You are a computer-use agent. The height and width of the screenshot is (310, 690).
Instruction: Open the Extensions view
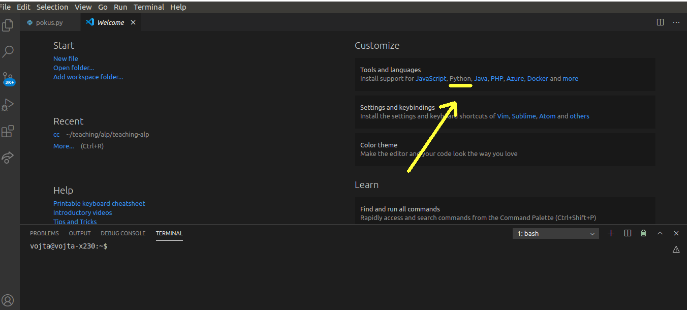(x=8, y=131)
